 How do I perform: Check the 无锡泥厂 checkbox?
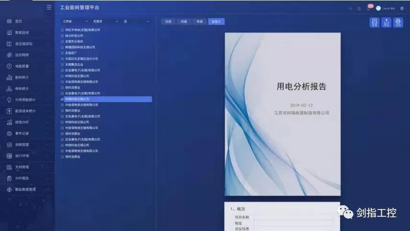(x=62, y=53)
